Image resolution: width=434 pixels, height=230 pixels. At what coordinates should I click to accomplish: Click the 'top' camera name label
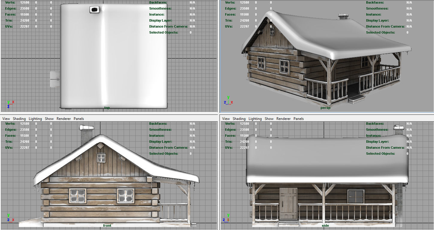tap(107, 107)
